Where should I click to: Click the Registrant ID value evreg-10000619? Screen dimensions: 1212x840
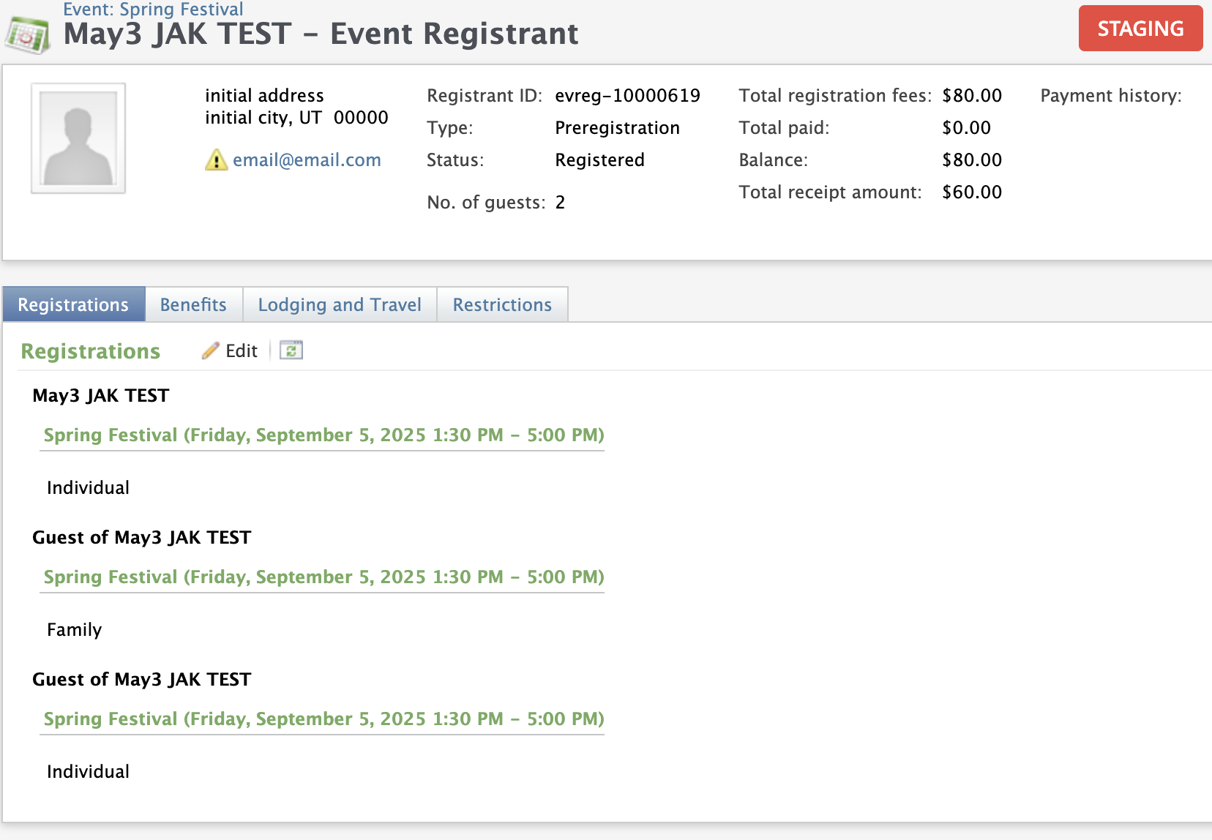(626, 95)
